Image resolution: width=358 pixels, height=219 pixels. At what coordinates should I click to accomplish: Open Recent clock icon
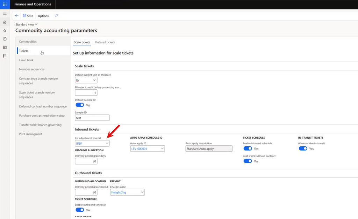click(x=5, y=39)
